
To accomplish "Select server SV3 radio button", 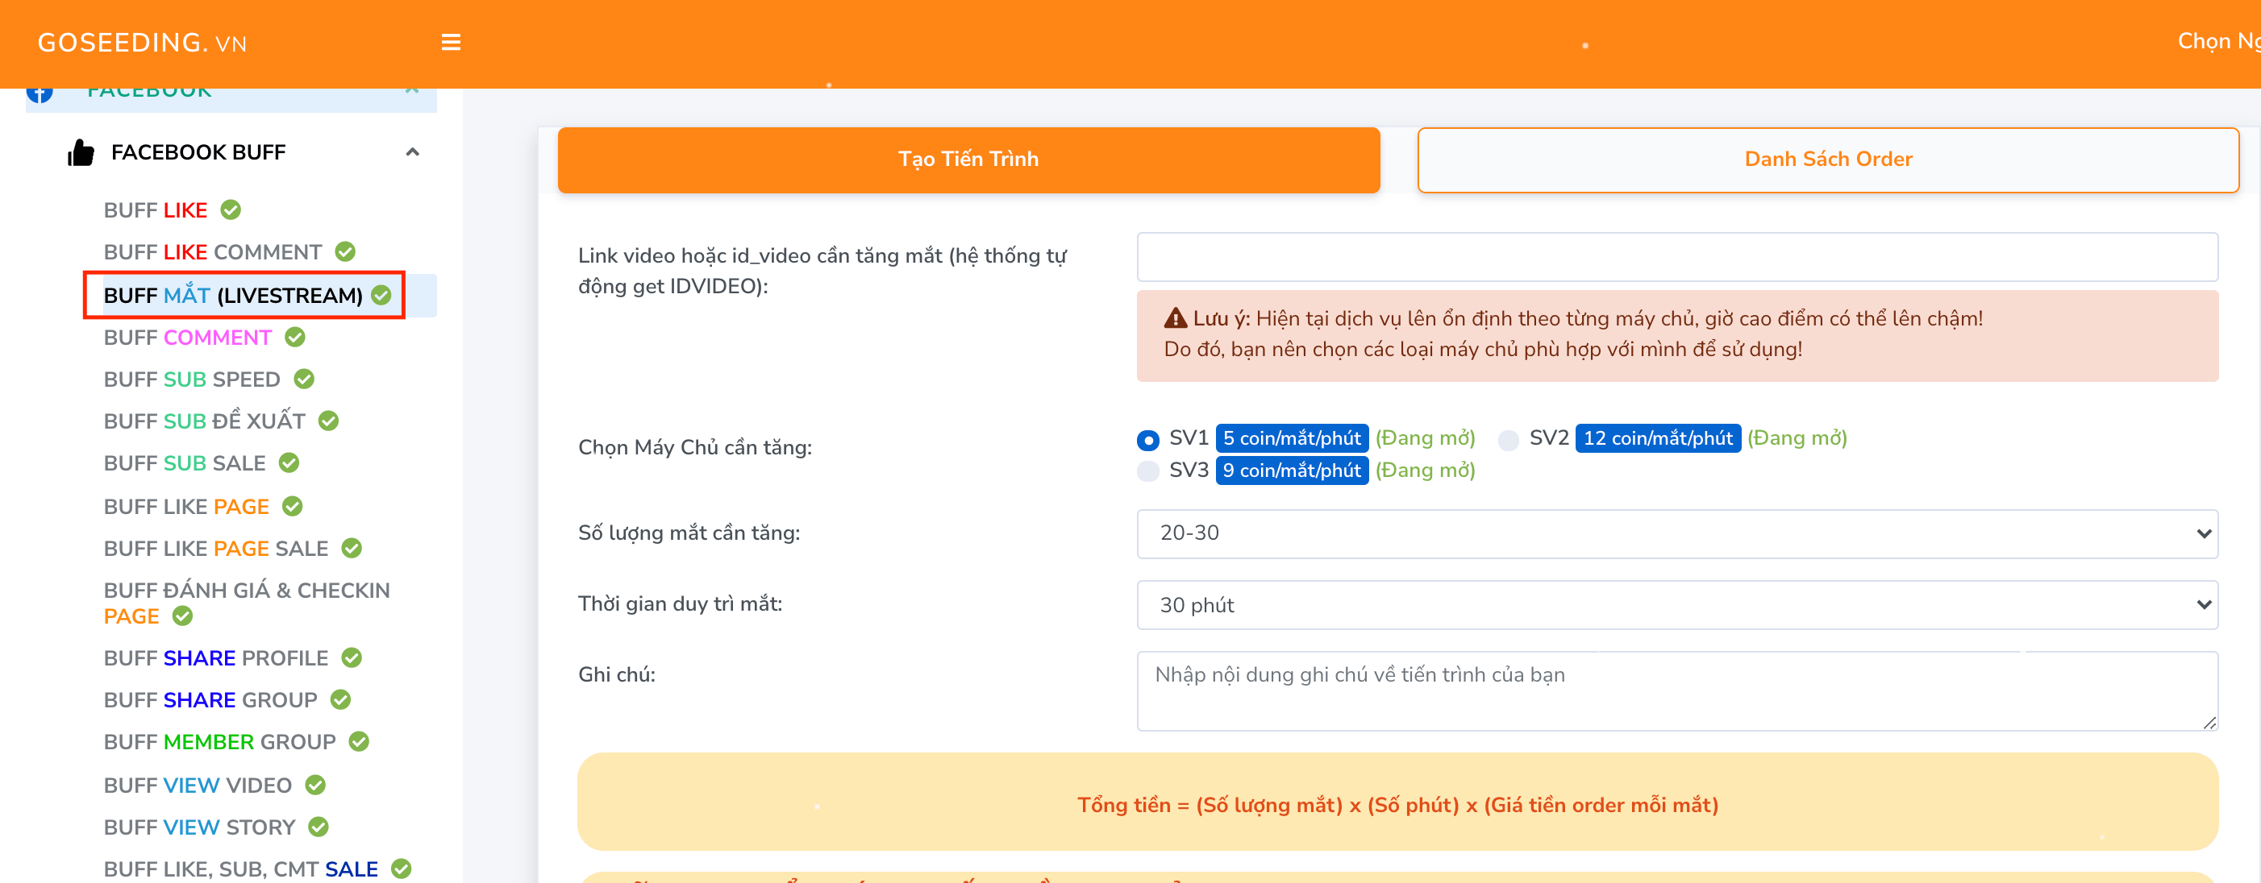I will [1147, 471].
